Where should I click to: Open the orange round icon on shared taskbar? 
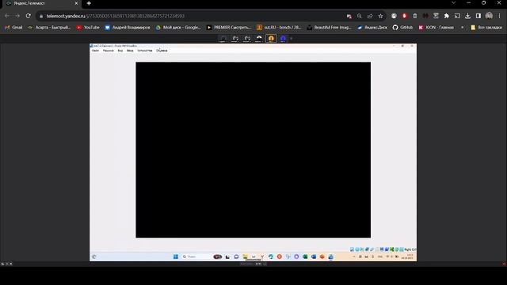280,256
